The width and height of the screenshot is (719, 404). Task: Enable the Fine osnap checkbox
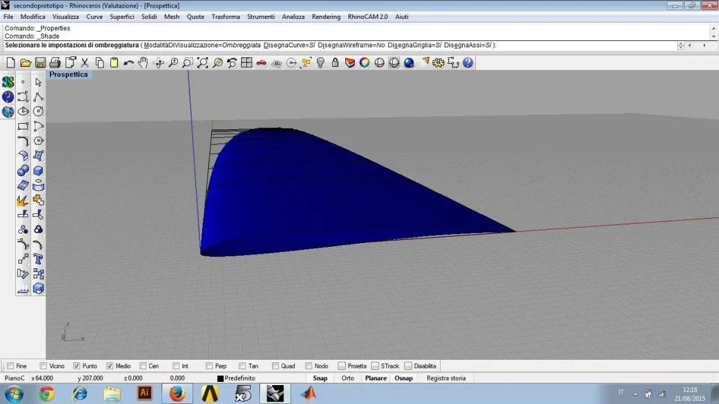[x=11, y=366]
